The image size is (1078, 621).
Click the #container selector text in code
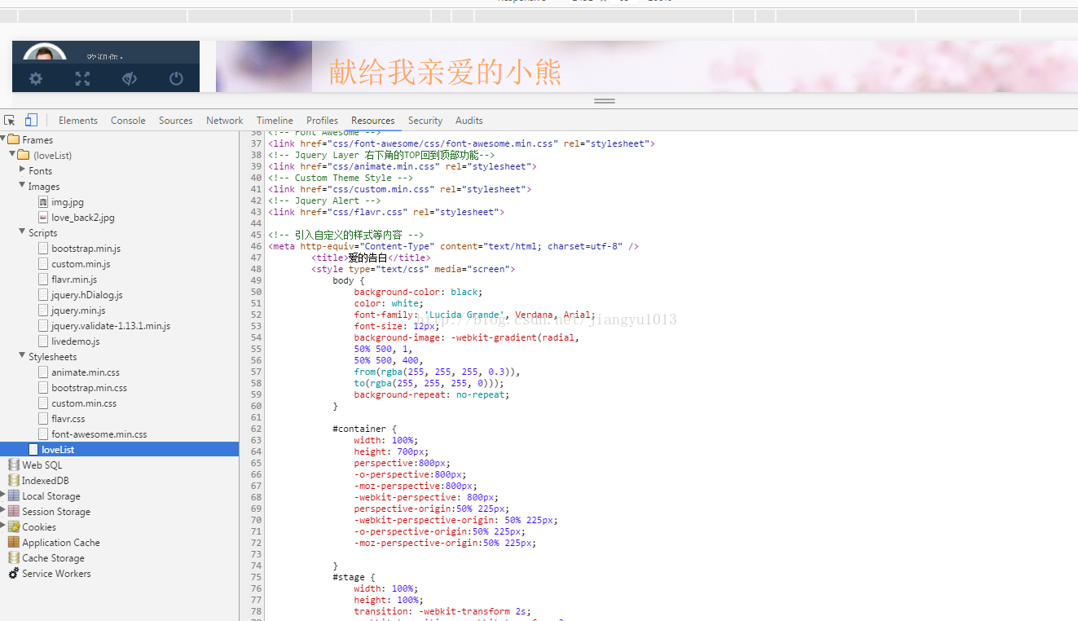(x=359, y=429)
